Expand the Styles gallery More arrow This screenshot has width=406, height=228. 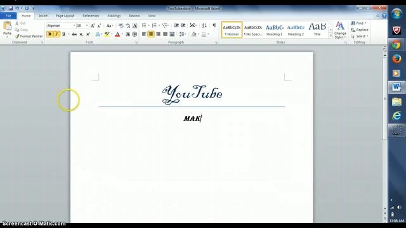(x=331, y=36)
